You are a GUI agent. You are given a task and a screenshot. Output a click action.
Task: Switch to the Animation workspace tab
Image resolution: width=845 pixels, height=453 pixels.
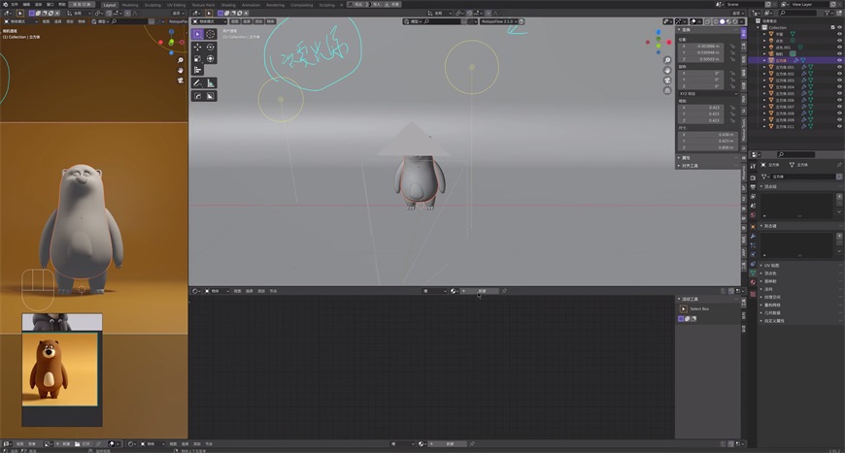251,5
